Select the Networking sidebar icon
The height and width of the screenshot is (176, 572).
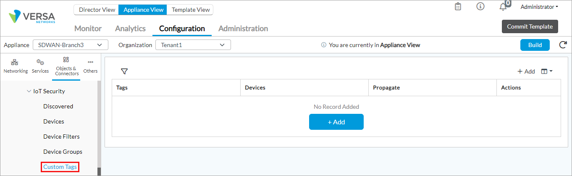[x=16, y=67]
